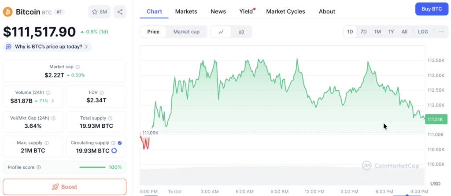Open the chart more-options ellipsis menu
The image size is (451, 196).
tap(441, 32)
